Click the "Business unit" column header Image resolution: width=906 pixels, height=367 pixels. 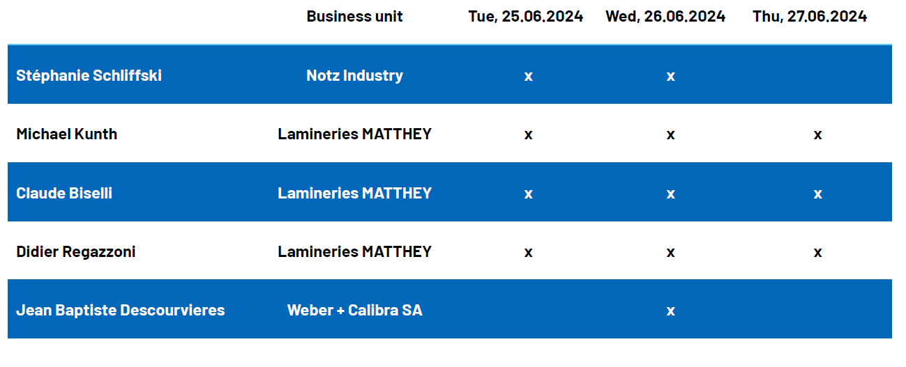tap(354, 16)
